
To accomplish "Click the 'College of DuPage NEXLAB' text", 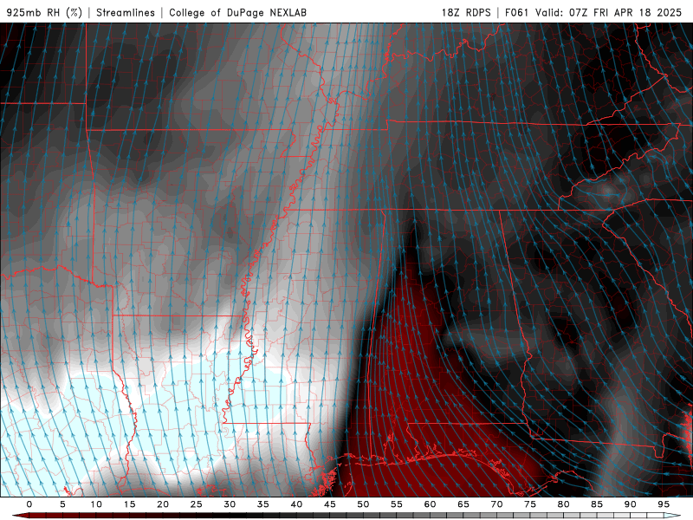I will coord(237,12).
